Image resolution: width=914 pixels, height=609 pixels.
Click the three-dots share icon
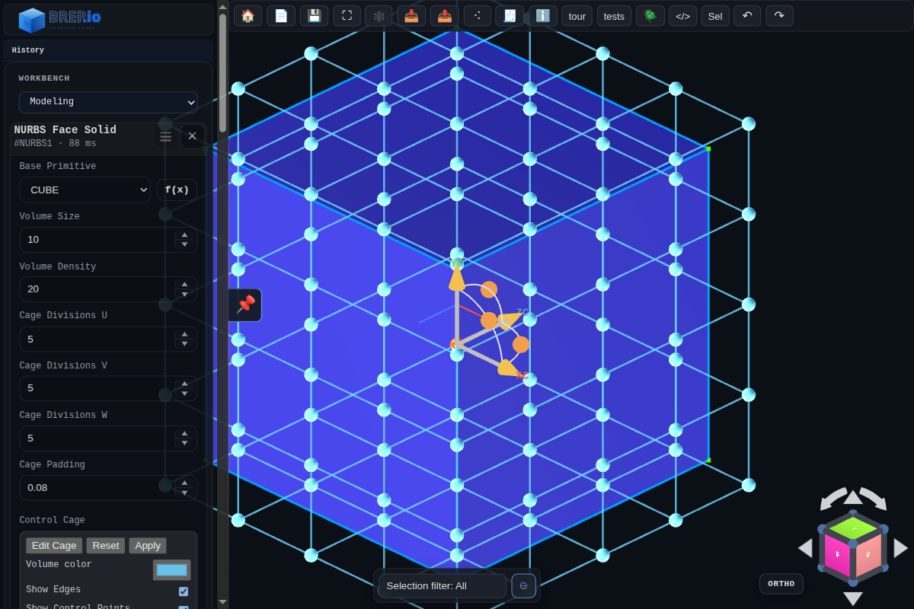[477, 16]
